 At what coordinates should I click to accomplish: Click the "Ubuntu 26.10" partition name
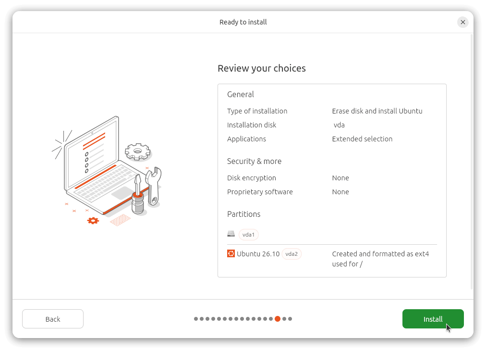click(258, 254)
